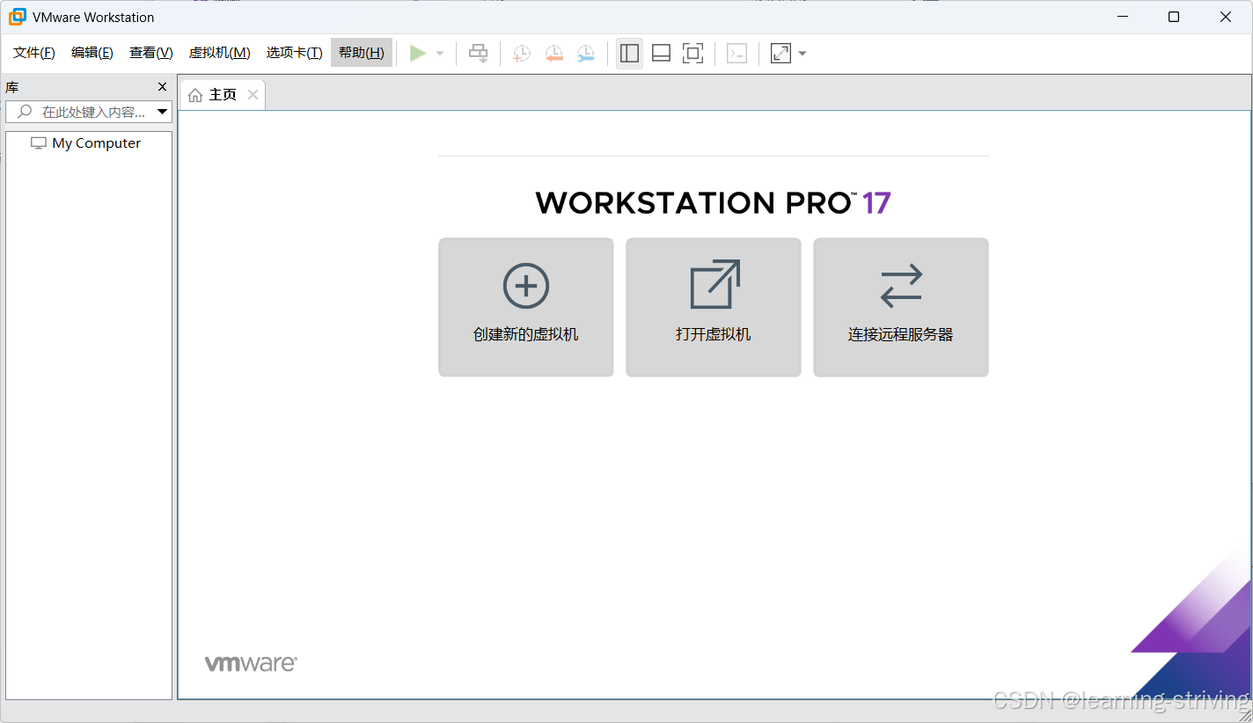Click the take snapshot clock icon
Screen dimensions: 1253x723
[x=522, y=54]
